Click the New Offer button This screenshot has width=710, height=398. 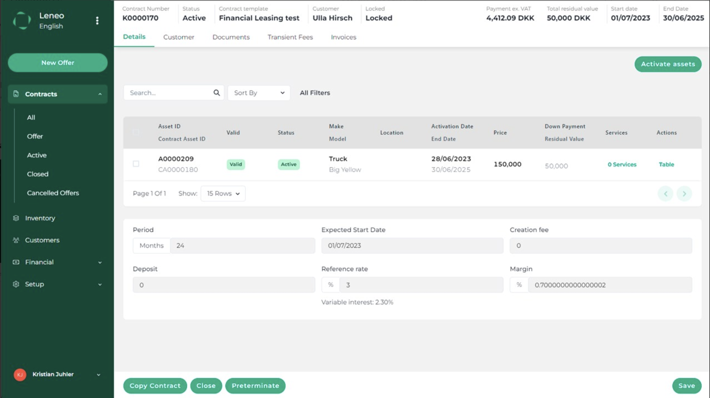pyautogui.click(x=58, y=63)
